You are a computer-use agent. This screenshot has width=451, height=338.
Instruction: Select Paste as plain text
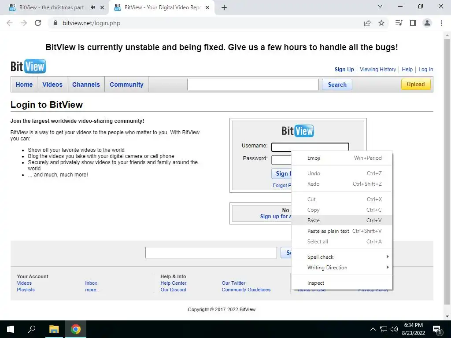[342, 231]
